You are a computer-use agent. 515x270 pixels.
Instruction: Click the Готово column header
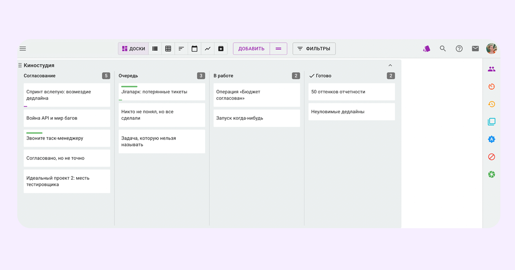point(324,76)
